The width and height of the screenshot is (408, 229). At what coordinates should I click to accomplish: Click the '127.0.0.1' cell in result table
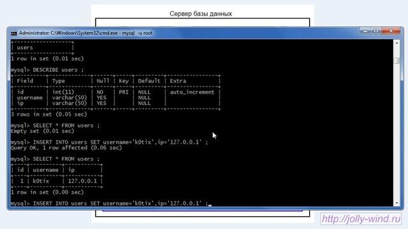click(x=82, y=181)
